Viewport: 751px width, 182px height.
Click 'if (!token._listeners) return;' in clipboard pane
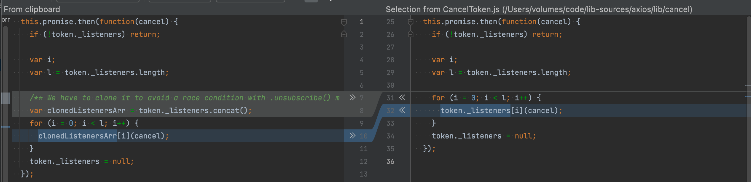click(x=95, y=34)
